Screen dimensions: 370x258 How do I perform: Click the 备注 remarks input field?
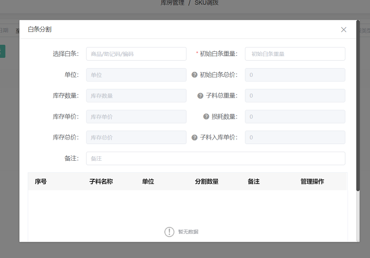215,158
